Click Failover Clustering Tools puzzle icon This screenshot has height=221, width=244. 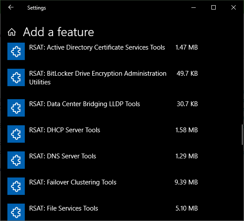pyautogui.click(x=16, y=186)
